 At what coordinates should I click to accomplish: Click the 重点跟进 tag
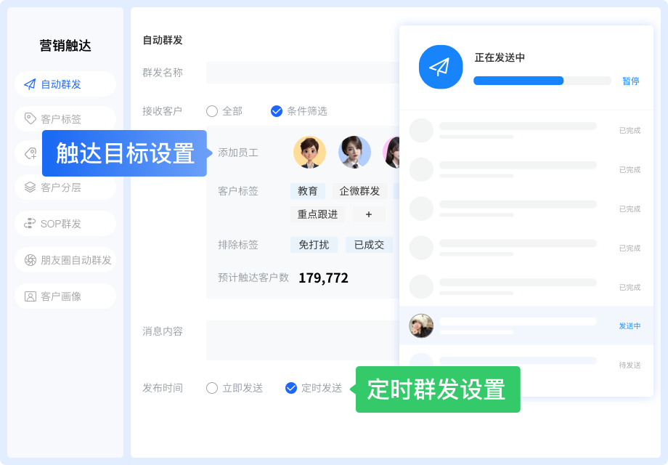(317, 214)
